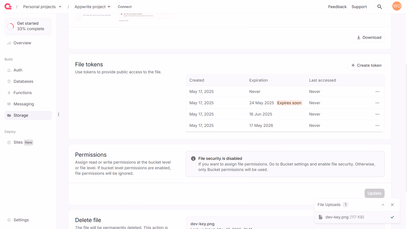The image size is (407, 229).
Task: Click the Expires soon badge
Action: (x=289, y=103)
